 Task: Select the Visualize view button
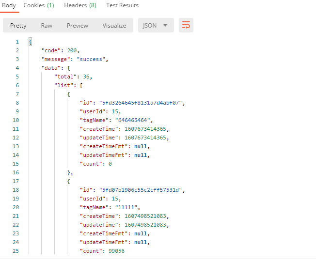coord(114,26)
